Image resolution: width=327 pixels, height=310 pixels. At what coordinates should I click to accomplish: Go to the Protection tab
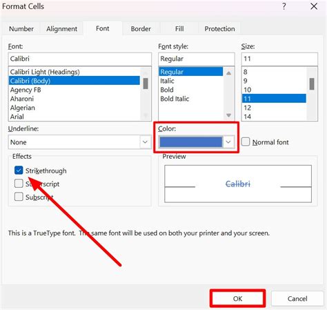point(219,29)
